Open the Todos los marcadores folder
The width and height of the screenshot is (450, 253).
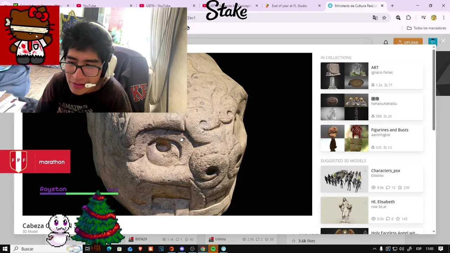tap(426, 28)
